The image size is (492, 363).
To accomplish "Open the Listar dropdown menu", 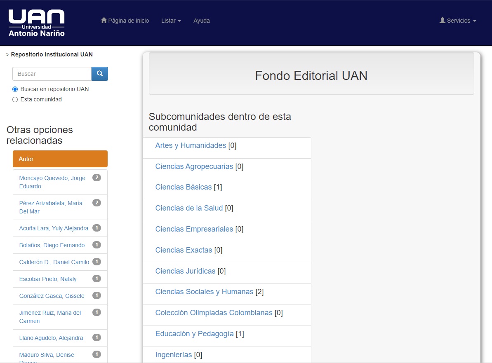I will [171, 21].
